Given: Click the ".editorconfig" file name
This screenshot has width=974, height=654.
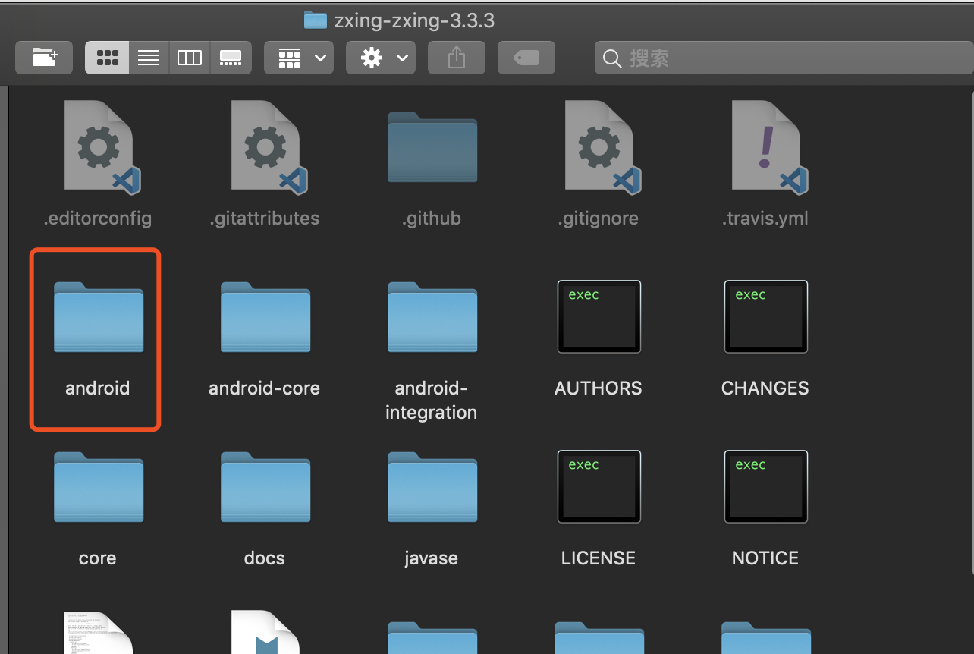Looking at the screenshot, I should 98,219.
